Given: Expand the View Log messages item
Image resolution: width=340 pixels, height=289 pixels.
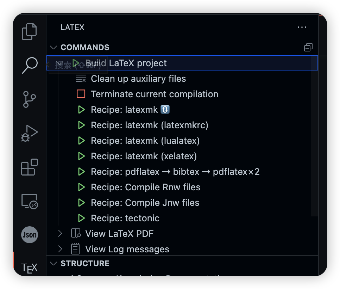Looking at the screenshot, I should (60, 249).
